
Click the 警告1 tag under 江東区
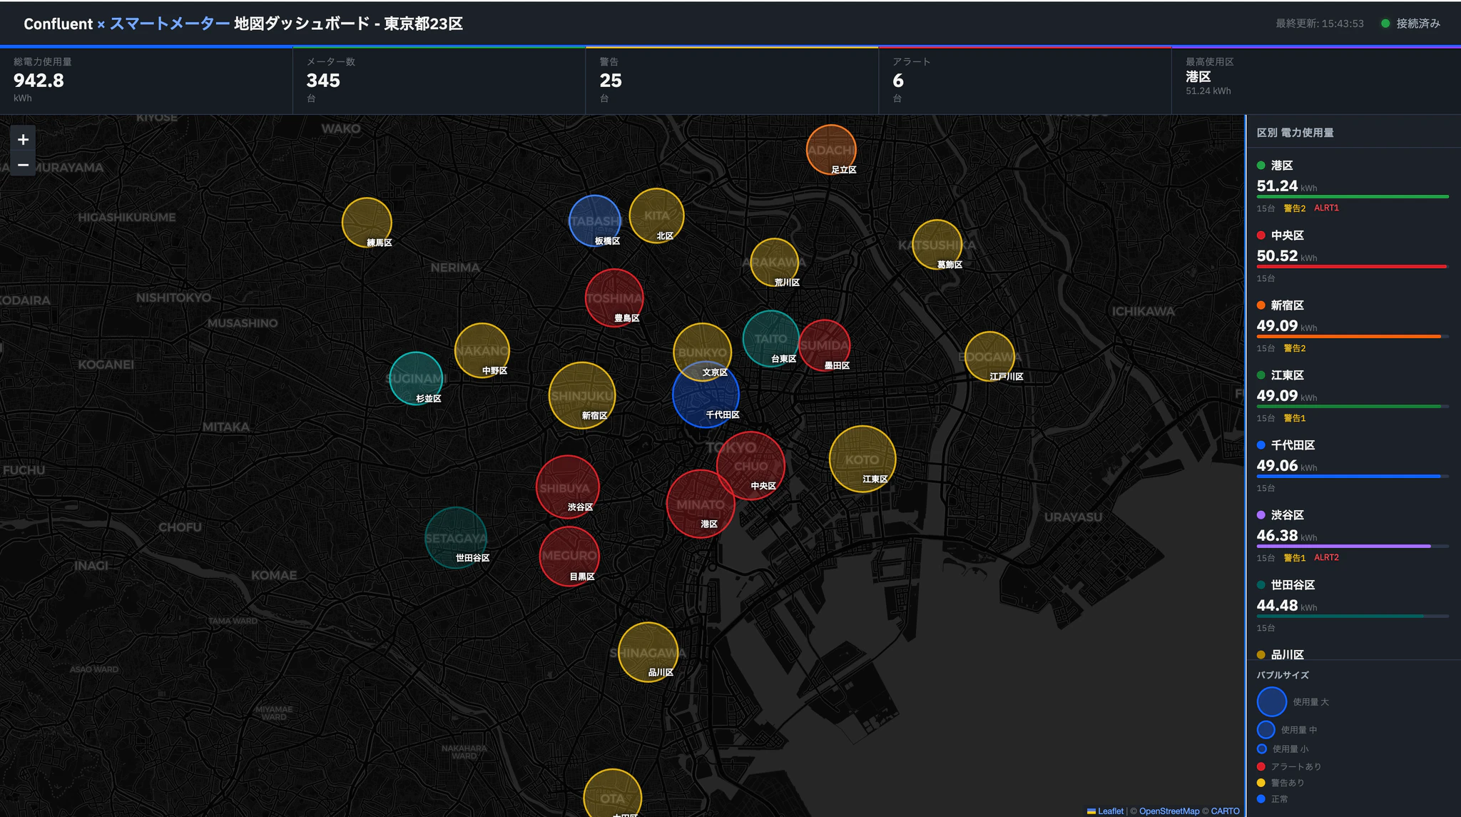(1294, 418)
